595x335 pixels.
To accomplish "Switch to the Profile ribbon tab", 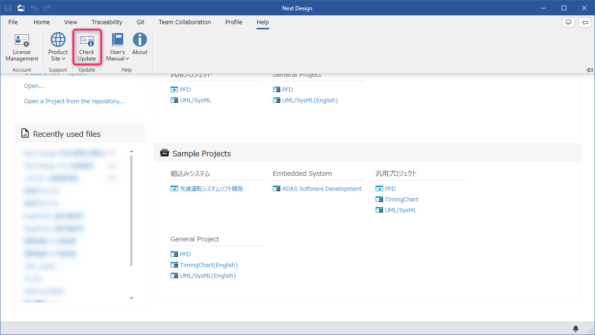I will point(234,22).
